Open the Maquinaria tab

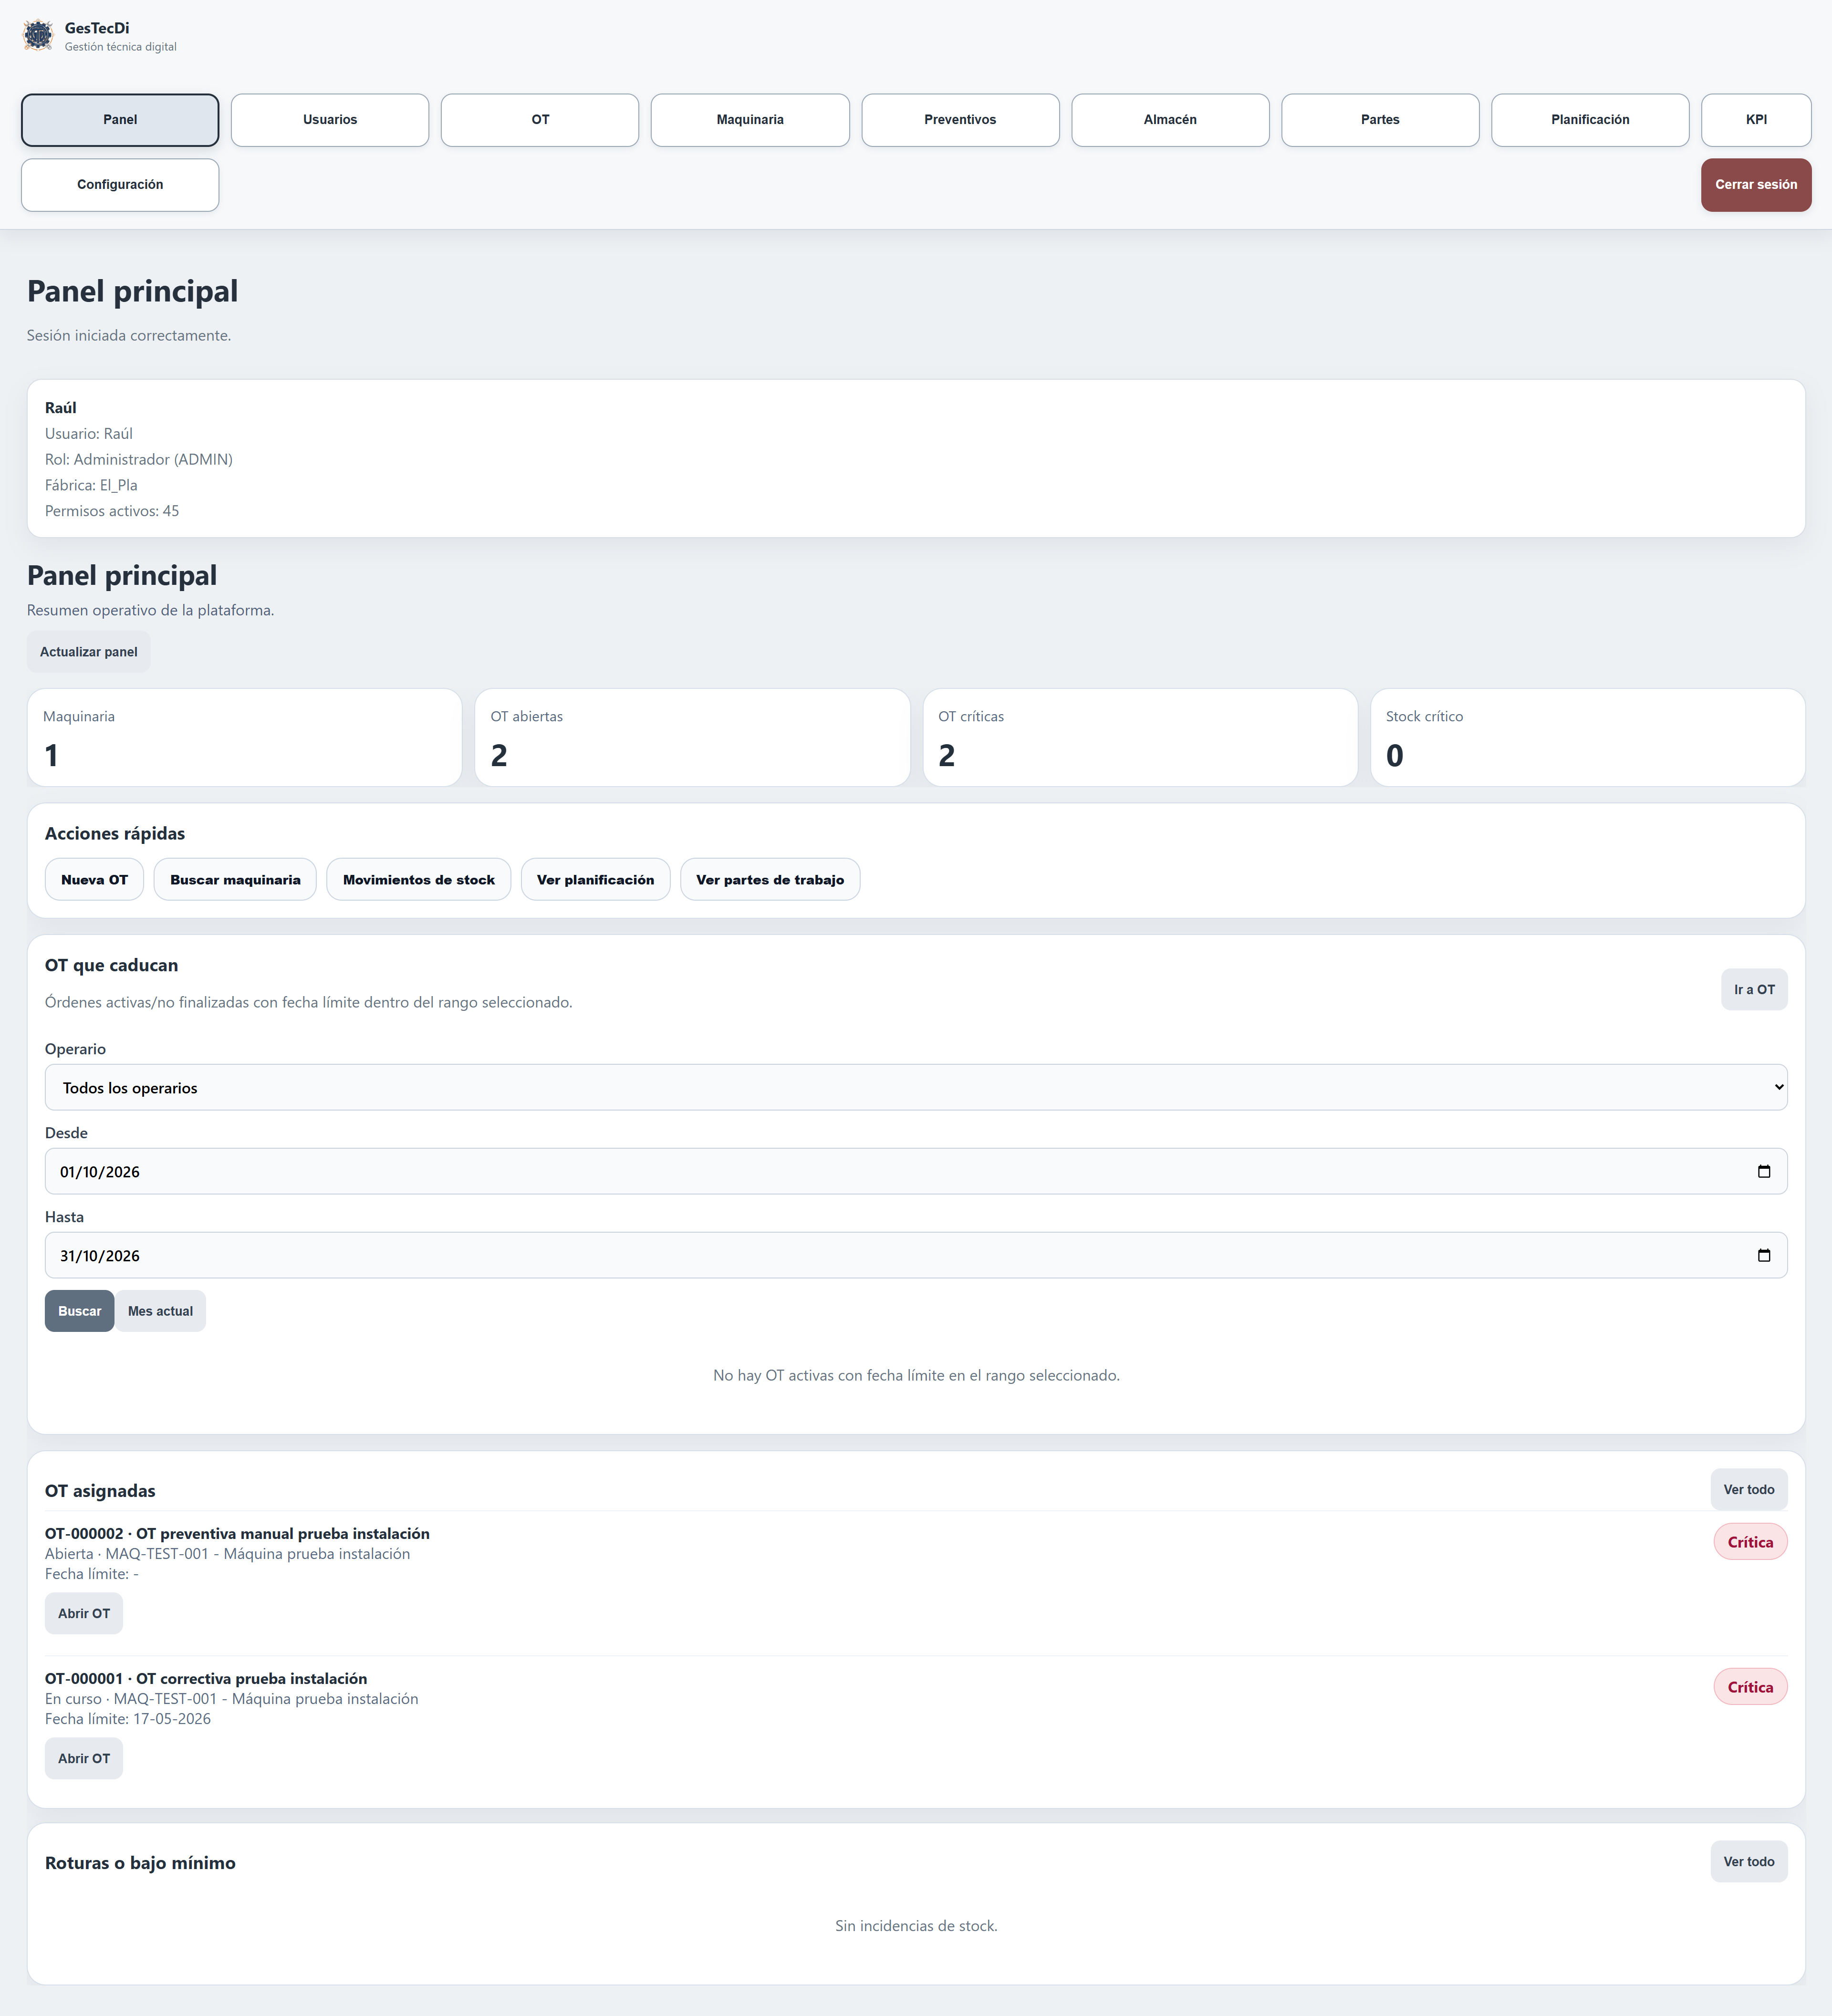coord(750,120)
